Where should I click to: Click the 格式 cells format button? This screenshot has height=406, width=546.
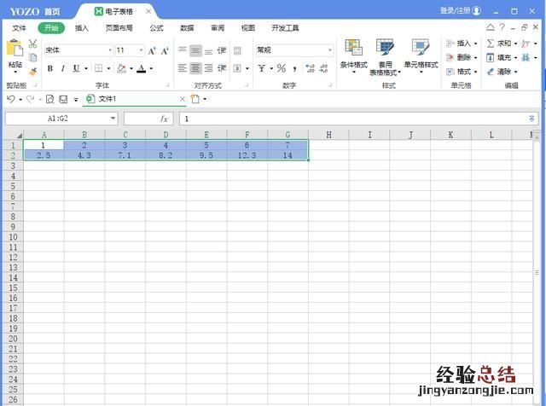(x=462, y=72)
